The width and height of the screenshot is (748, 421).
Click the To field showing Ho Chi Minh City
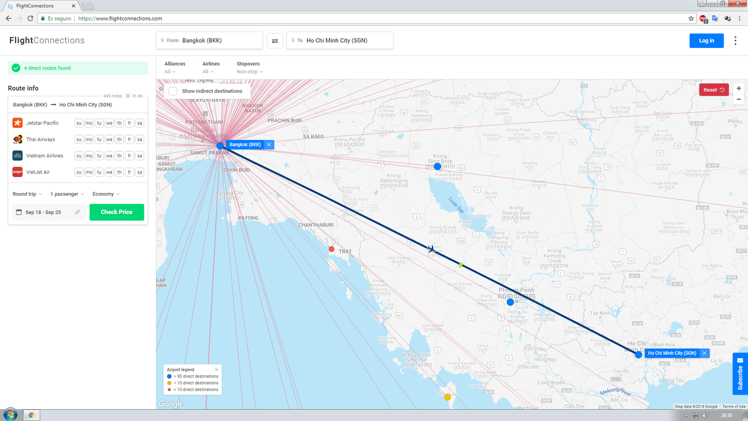pyautogui.click(x=340, y=40)
